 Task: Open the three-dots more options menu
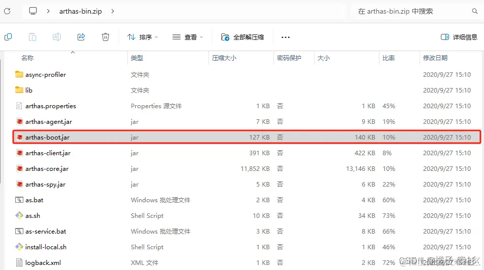286,37
